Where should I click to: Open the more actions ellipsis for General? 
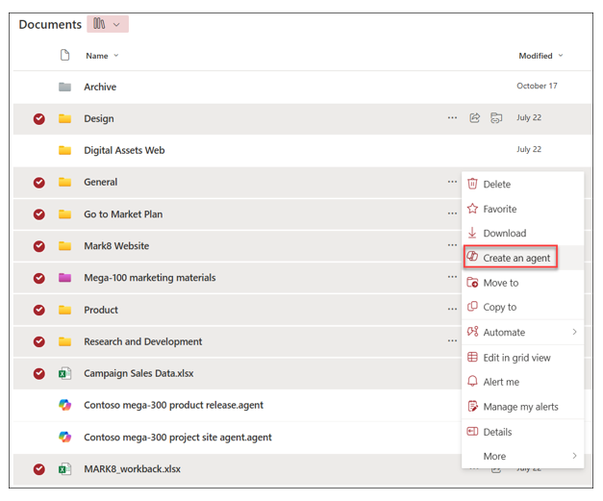click(452, 181)
